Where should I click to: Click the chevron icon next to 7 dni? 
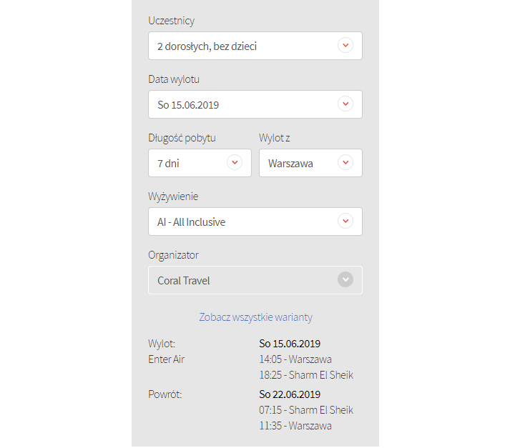[x=235, y=163]
